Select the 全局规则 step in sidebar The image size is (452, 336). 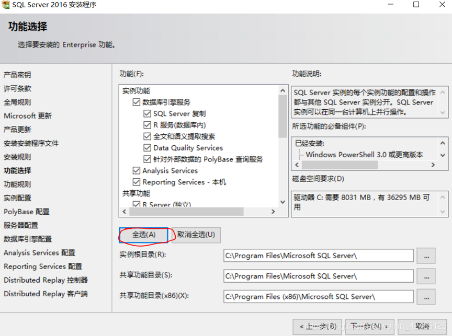click(x=17, y=102)
